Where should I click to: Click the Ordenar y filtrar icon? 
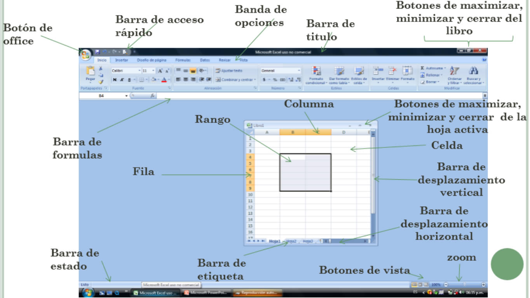click(x=454, y=71)
